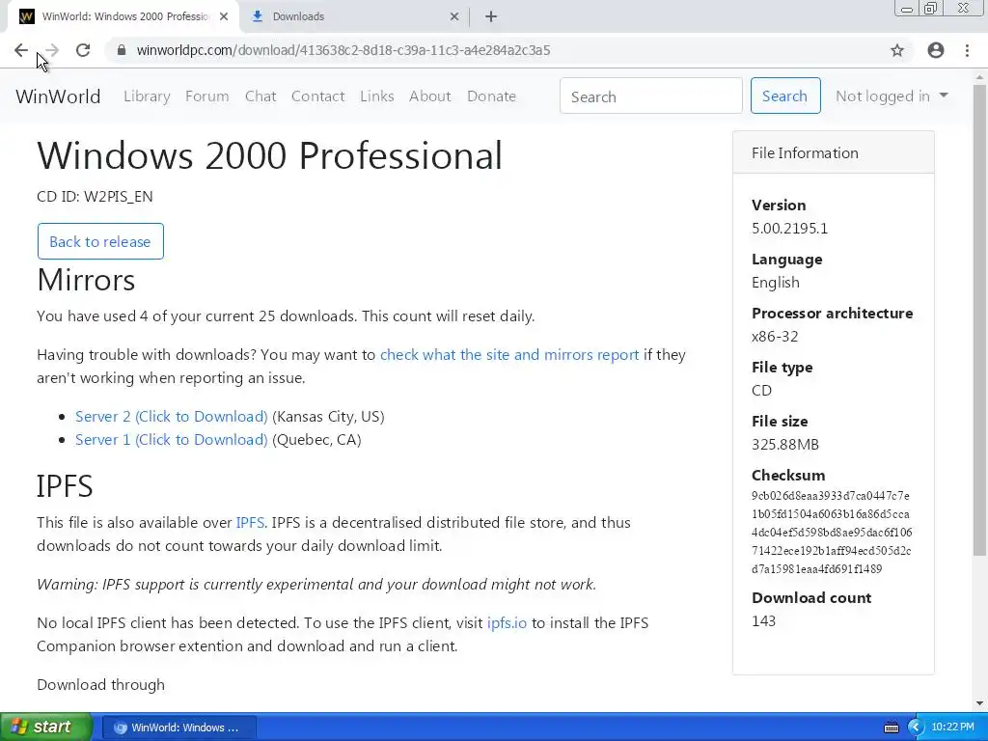Click the Back to release button

tap(100, 241)
